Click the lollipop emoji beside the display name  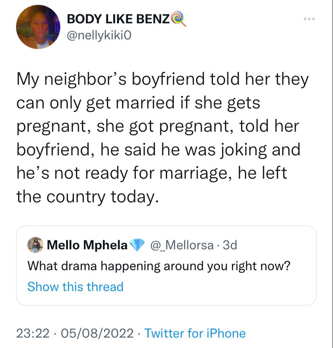(x=178, y=18)
